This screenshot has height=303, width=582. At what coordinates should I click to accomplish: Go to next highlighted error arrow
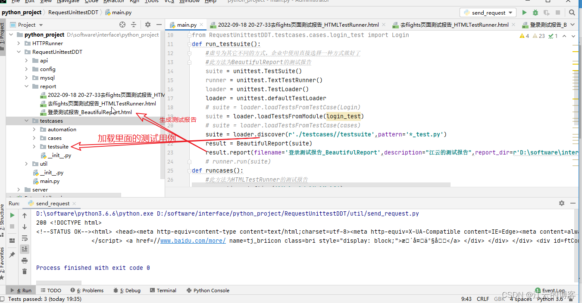point(573,36)
